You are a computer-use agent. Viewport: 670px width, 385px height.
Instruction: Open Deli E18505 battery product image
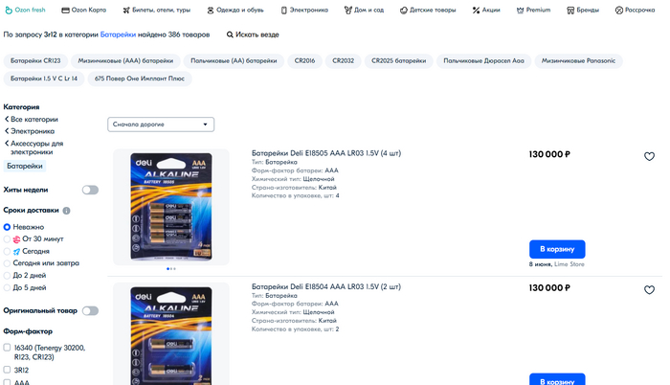[x=171, y=207]
